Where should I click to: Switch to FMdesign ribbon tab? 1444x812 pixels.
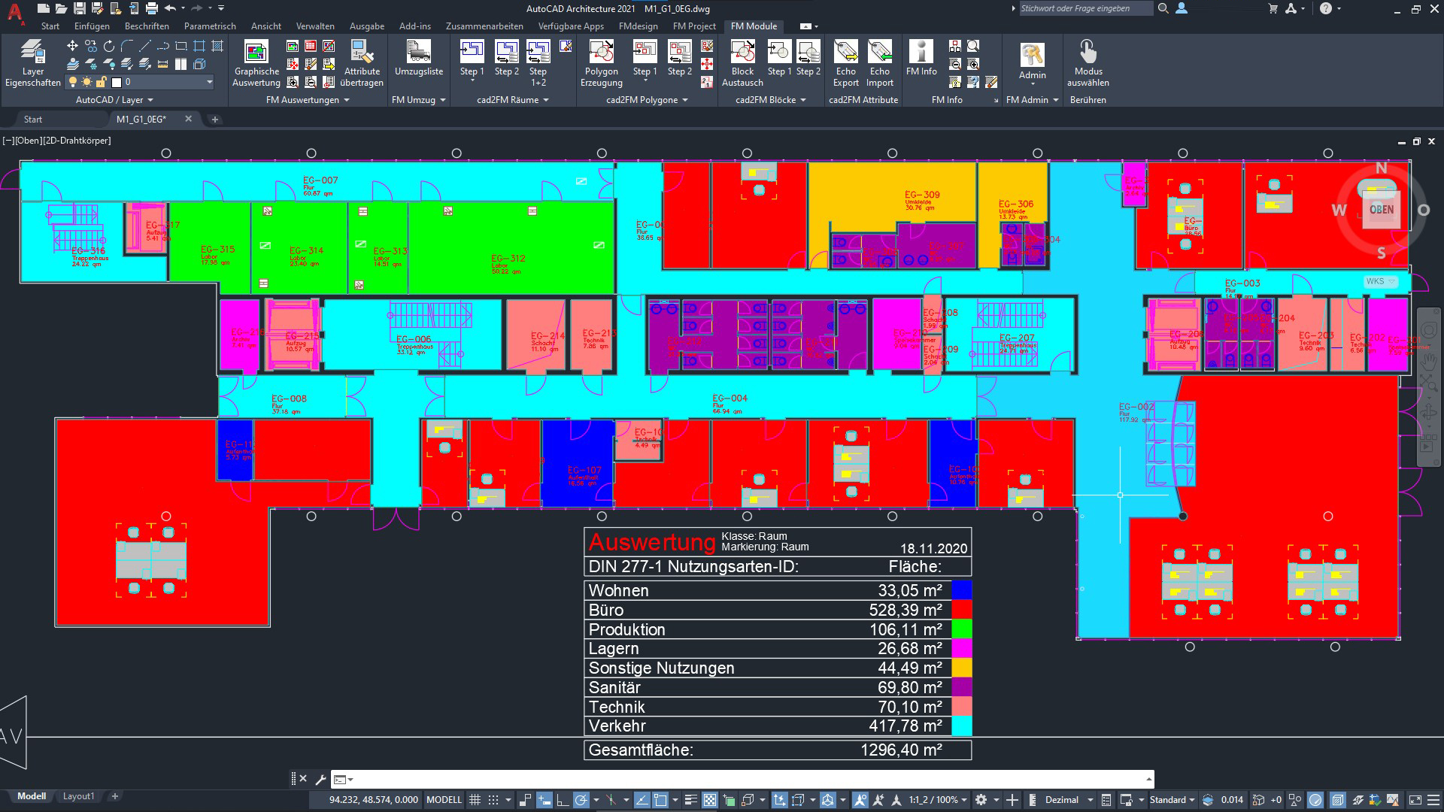[x=638, y=26]
